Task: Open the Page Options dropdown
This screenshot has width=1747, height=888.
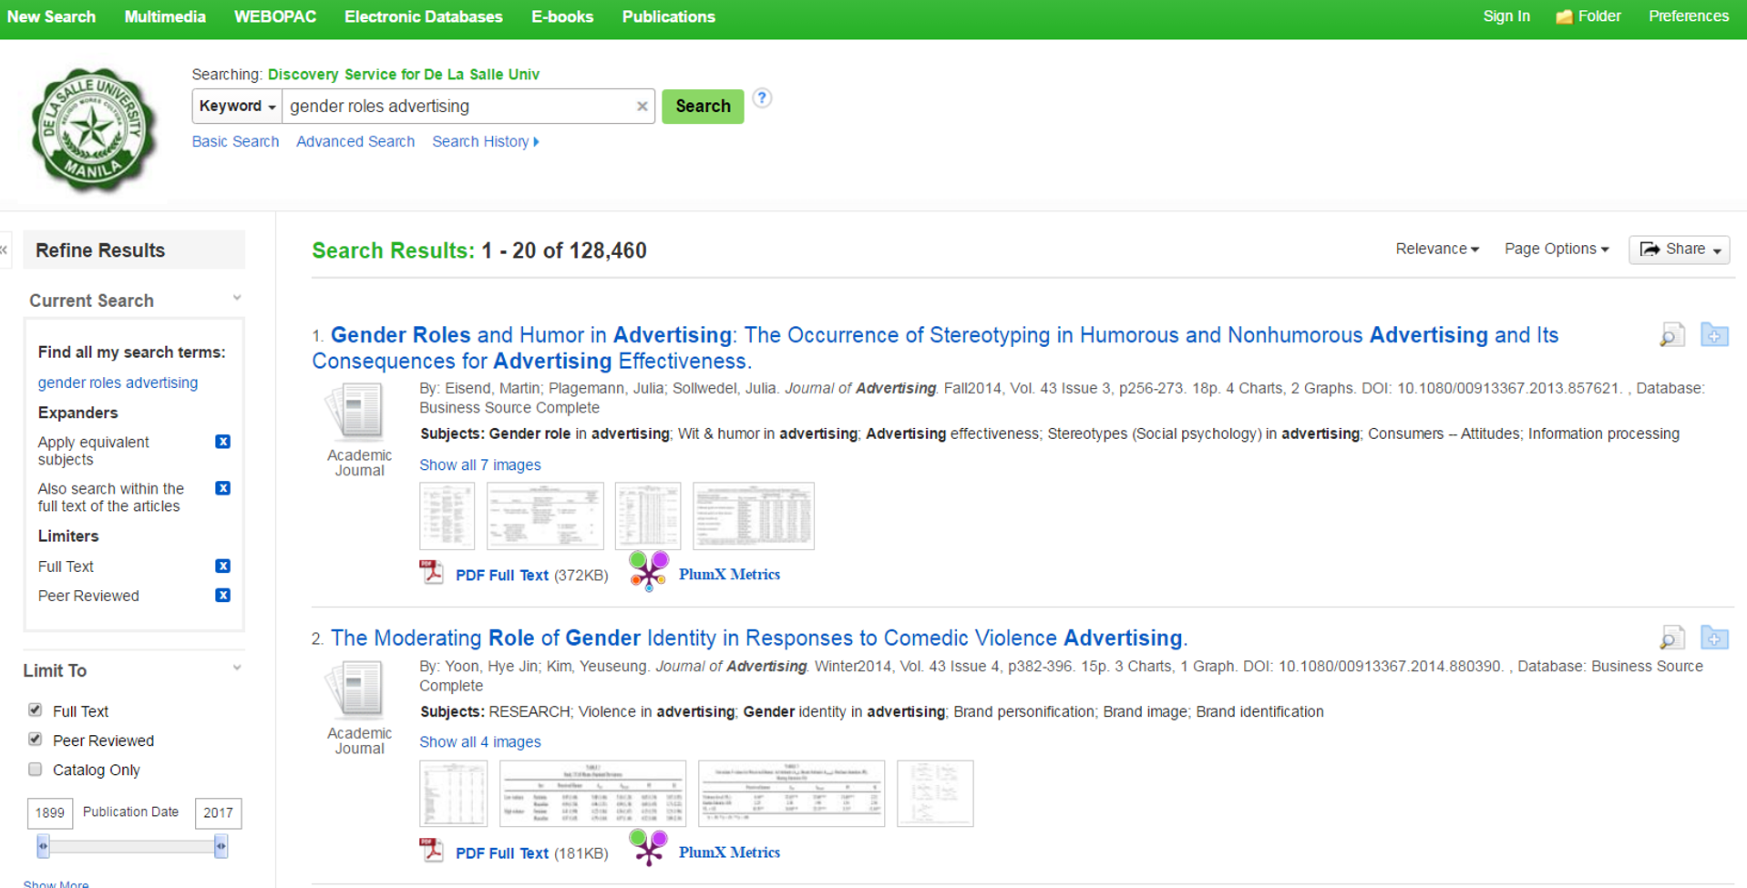Action: pos(1557,249)
